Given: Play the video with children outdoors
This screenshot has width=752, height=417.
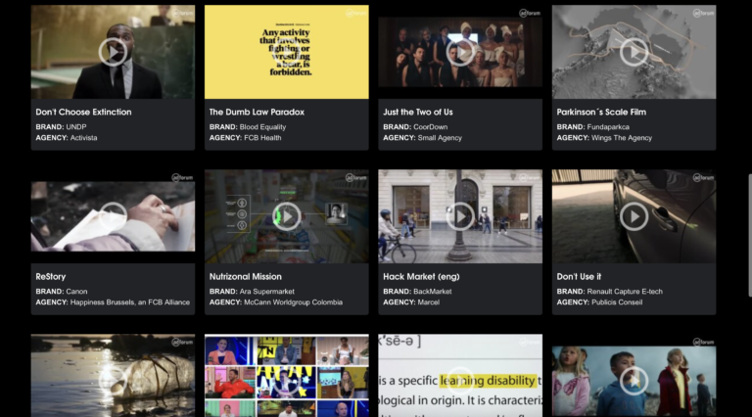Looking at the screenshot, I should tap(634, 381).
